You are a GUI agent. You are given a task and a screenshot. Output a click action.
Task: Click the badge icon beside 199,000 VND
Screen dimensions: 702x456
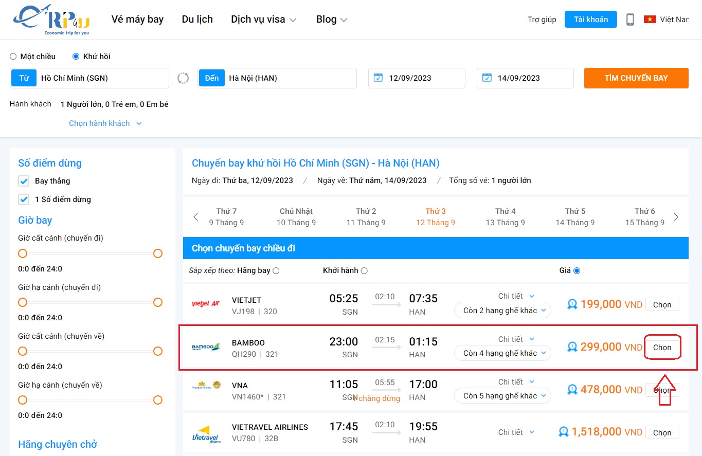572,304
